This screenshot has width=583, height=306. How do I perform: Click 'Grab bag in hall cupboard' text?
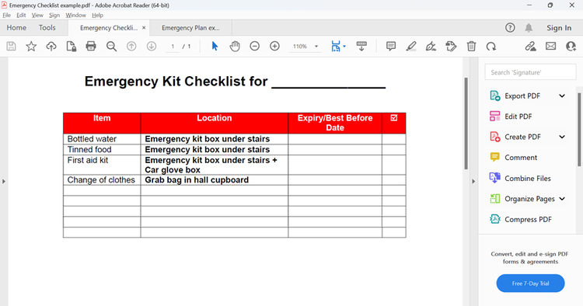click(x=197, y=179)
